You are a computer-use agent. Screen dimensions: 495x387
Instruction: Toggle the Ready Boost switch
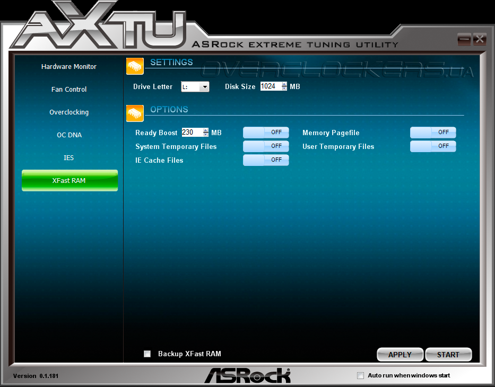click(x=266, y=133)
